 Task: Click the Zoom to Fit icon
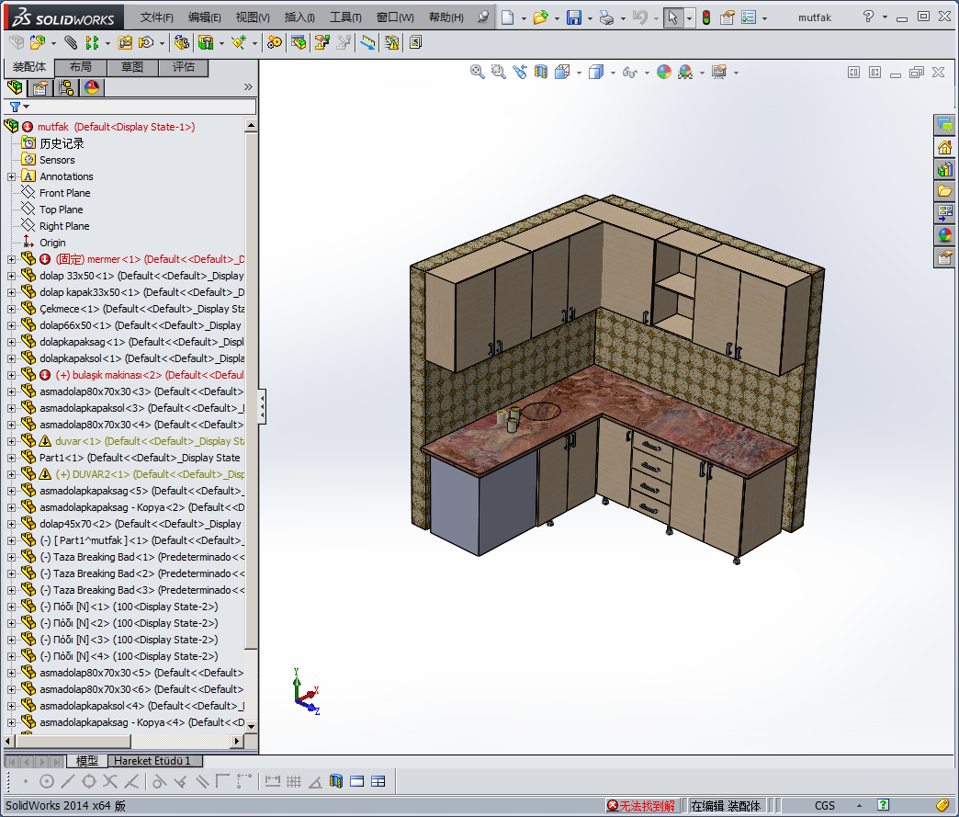pos(477,72)
